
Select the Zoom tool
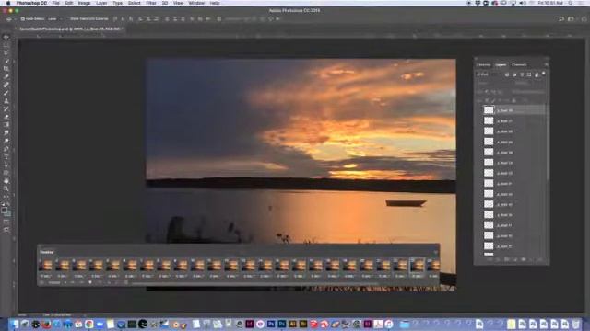click(x=6, y=188)
